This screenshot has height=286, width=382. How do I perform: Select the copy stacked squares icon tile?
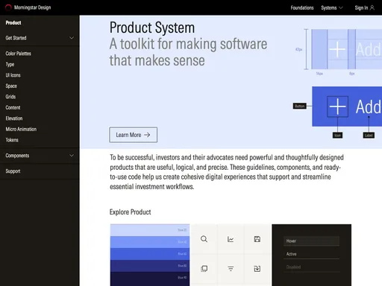click(x=204, y=269)
